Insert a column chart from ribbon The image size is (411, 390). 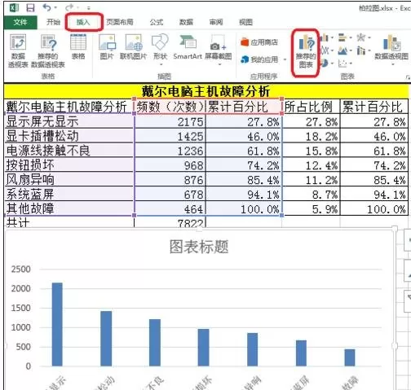(326, 37)
